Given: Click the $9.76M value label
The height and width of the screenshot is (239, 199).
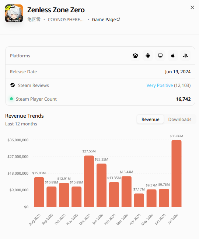Looking at the screenshot, I should point(164,185).
